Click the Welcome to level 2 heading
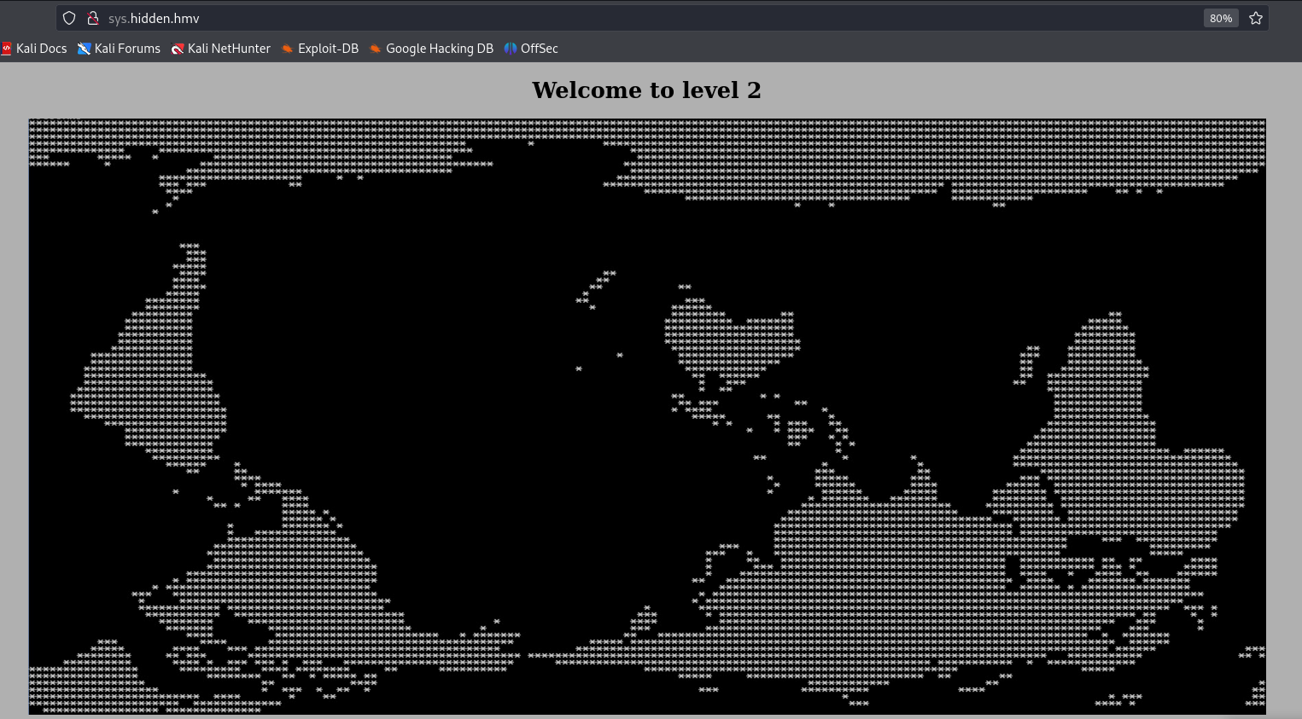 646,90
